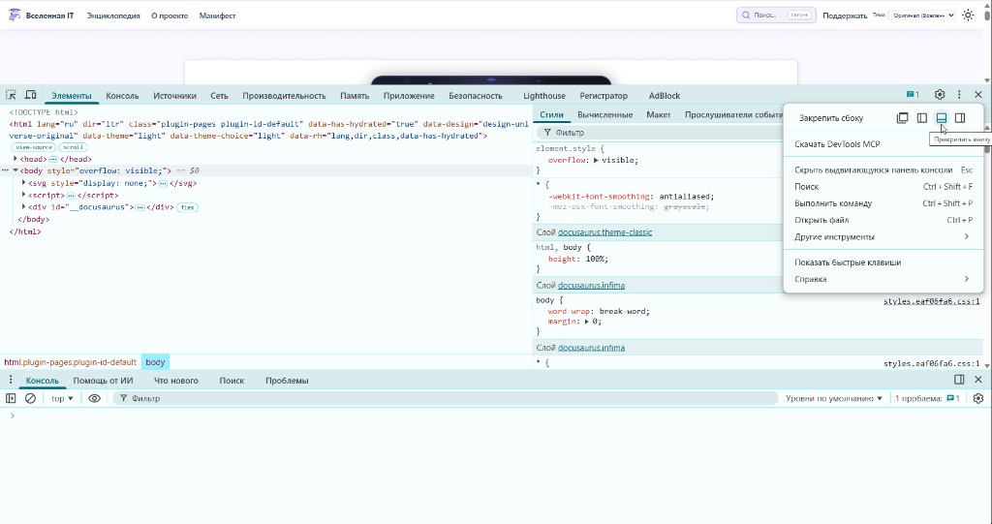Image resolution: width=992 pixels, height=524 pixels.
Task: Show the console sidebar icon
Action: (x=11, y=399)
